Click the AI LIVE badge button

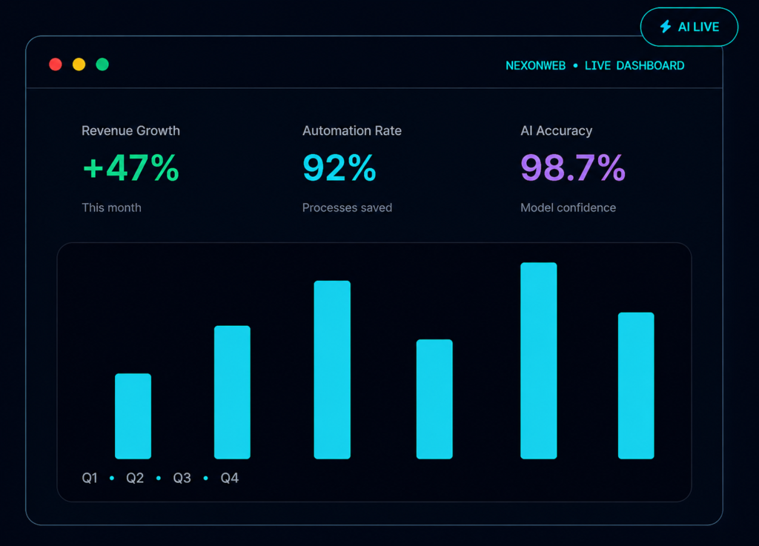click(x=689, y=27)
